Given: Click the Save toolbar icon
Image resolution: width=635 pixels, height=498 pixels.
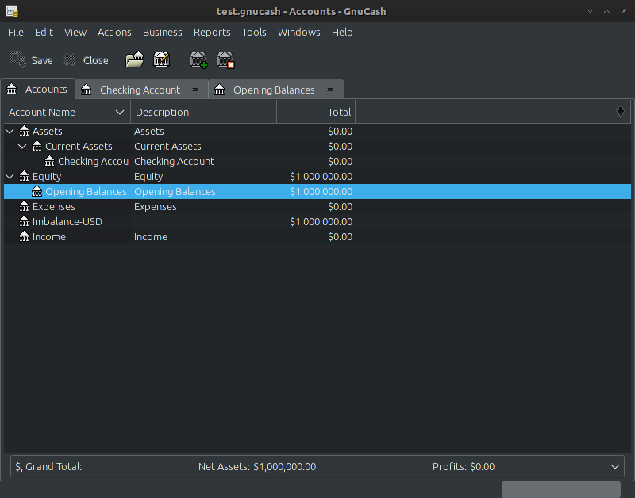Looking at the screenshot, I should (x=17, y=60).
